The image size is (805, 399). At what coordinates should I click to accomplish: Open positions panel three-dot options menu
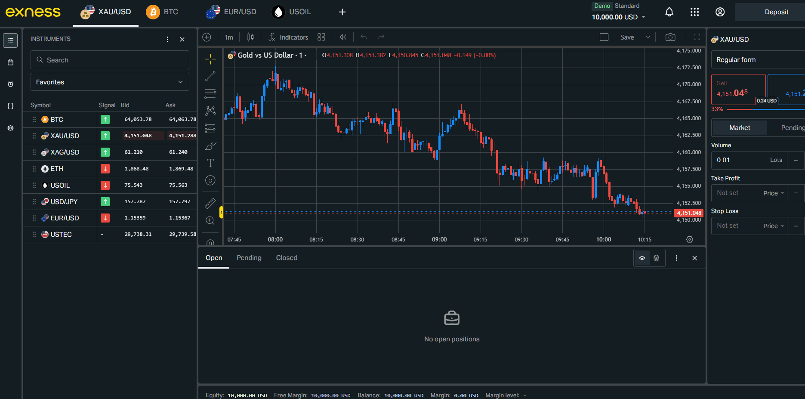coord(676,258)
